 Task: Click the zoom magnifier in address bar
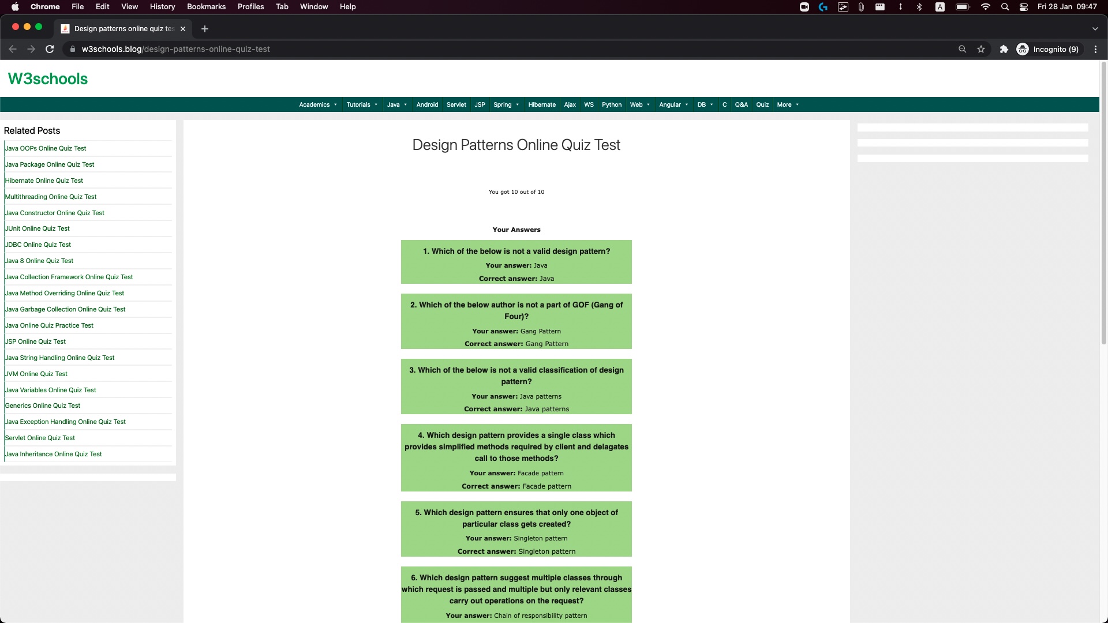pyautogui.click(x=962, y=49)
